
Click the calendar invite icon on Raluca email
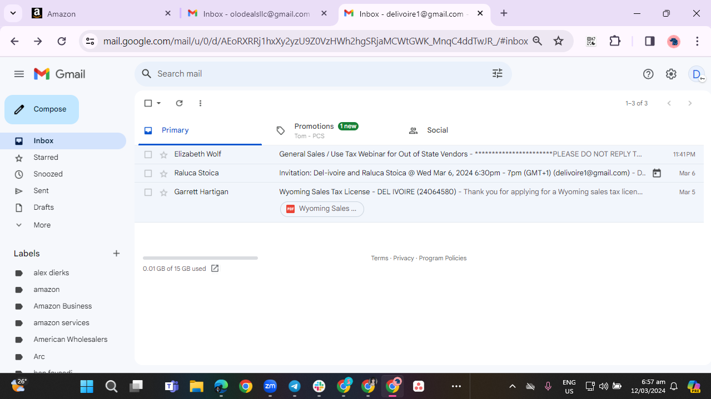pos(657,173)
